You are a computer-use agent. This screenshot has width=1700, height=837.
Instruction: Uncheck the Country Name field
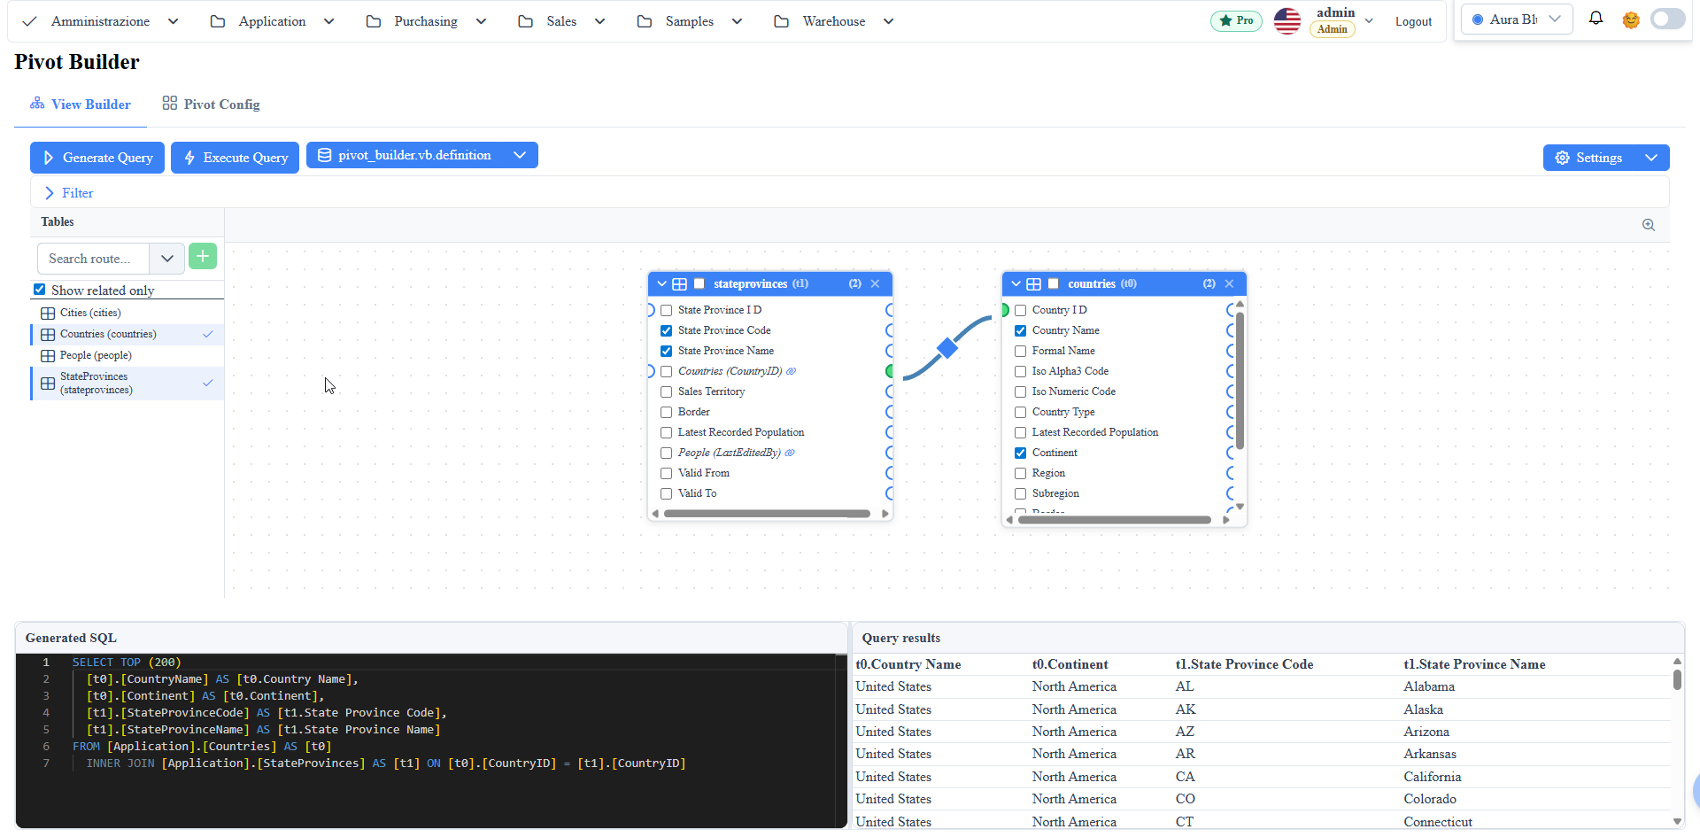(1021, 330)
